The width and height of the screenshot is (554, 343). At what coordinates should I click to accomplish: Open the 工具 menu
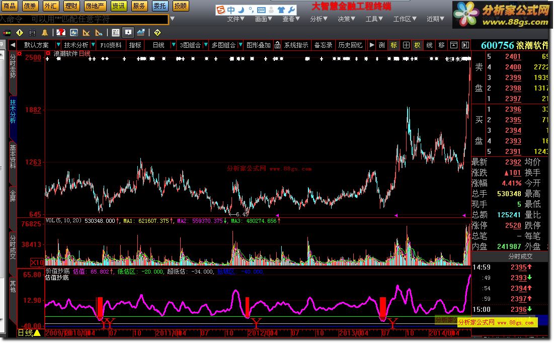pos(374,19)
